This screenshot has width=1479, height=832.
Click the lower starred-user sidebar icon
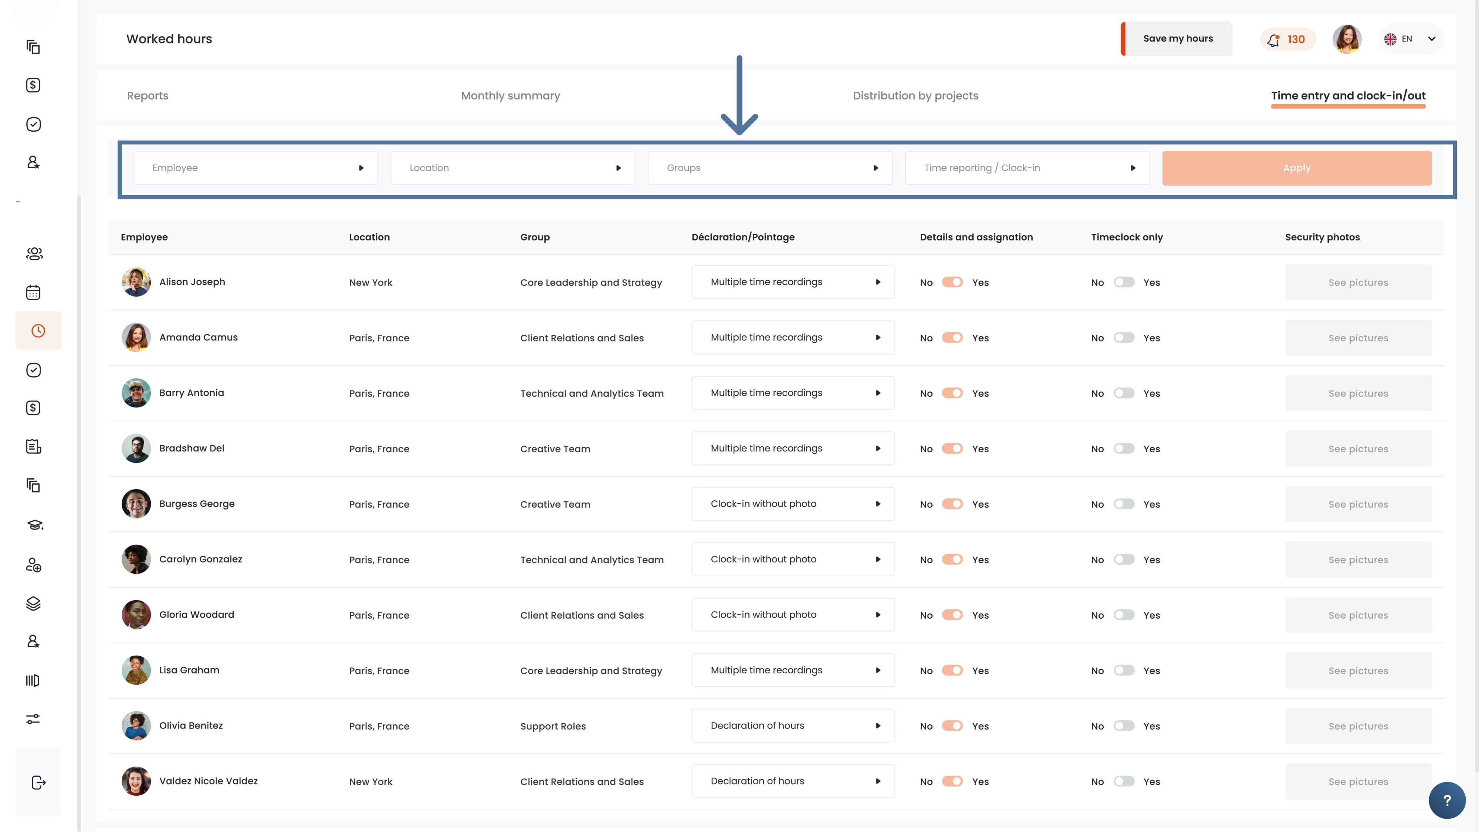(33, 641)
